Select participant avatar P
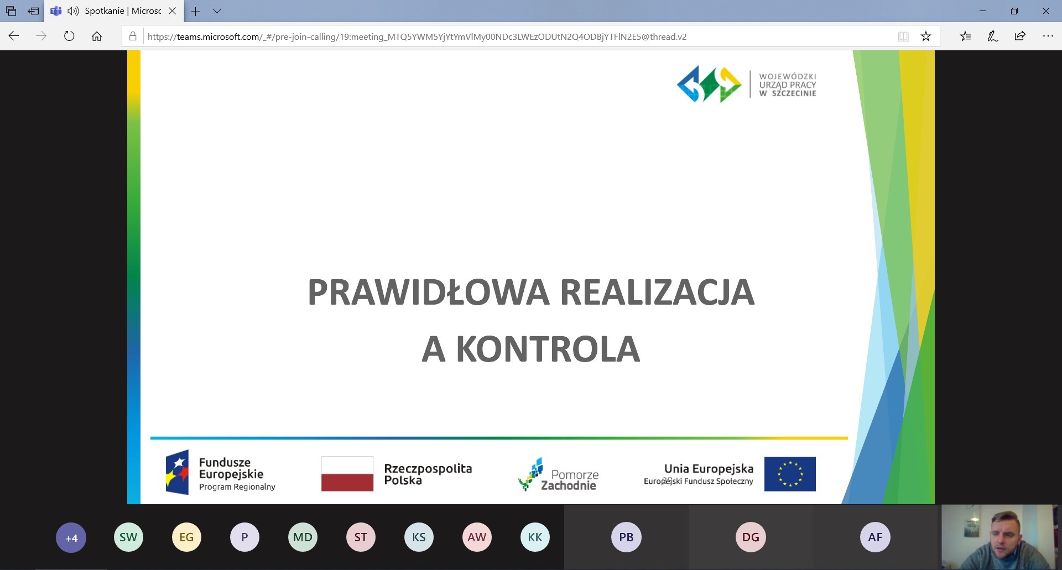The image size is (1062, 570). 244,537
